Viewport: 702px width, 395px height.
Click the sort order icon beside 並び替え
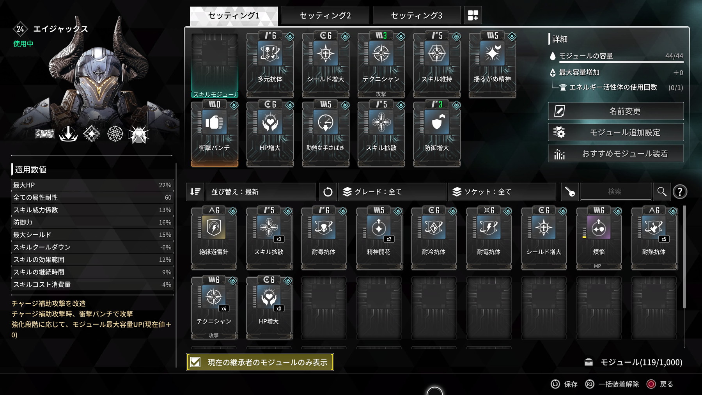pyautogui.click(x=195, y=191)
